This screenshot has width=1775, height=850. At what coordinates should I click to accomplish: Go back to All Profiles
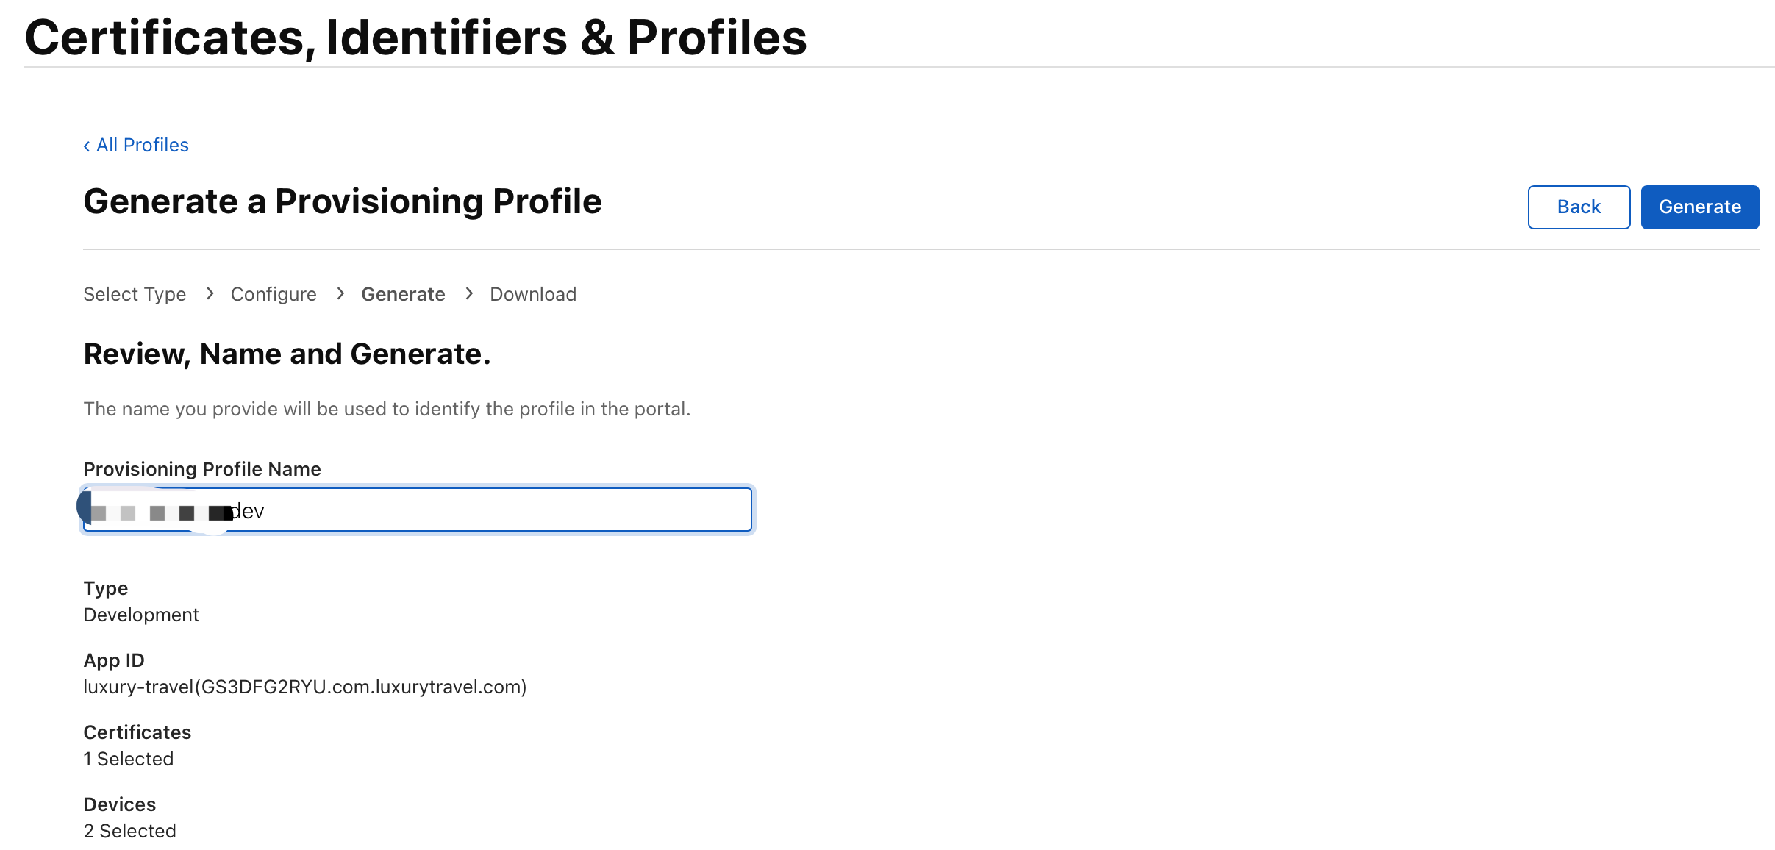coord(142,146)
